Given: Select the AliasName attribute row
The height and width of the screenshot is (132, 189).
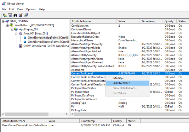Looking at the screenshot, I should tap(130, 70).
